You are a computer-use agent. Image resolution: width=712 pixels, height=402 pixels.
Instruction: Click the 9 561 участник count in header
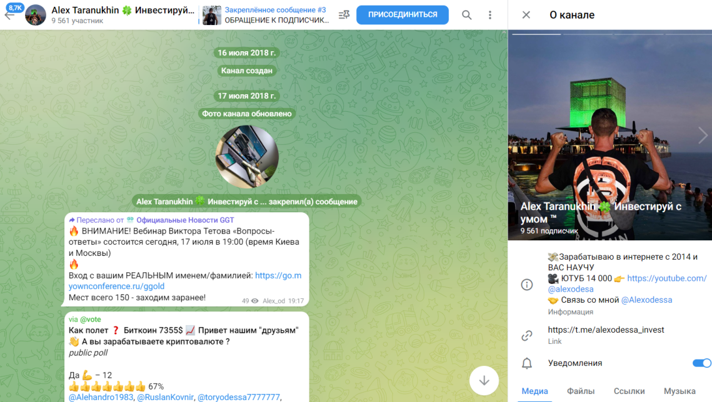point(77,21)
